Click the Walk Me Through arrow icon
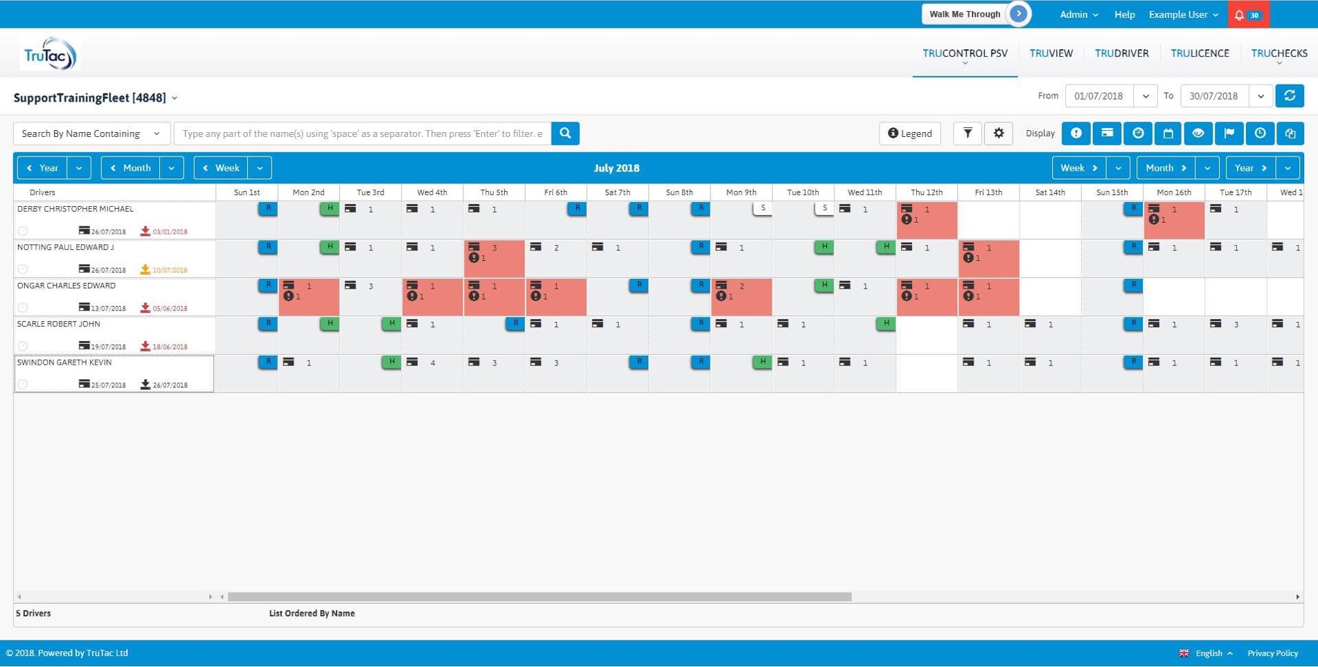 click(1018, 14)
